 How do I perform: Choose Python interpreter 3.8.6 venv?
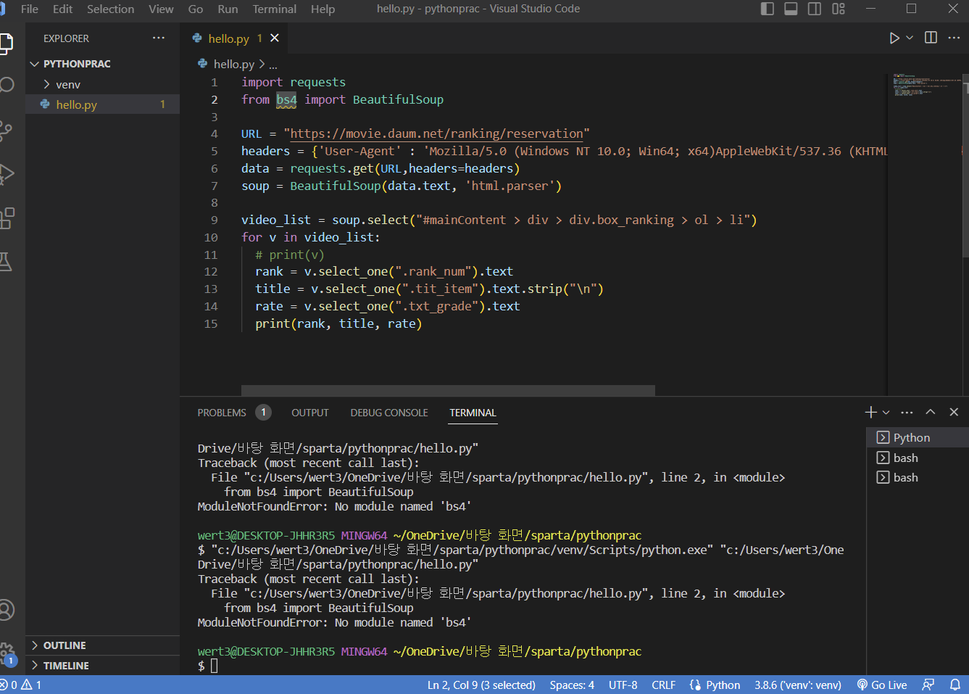(798, 685)
